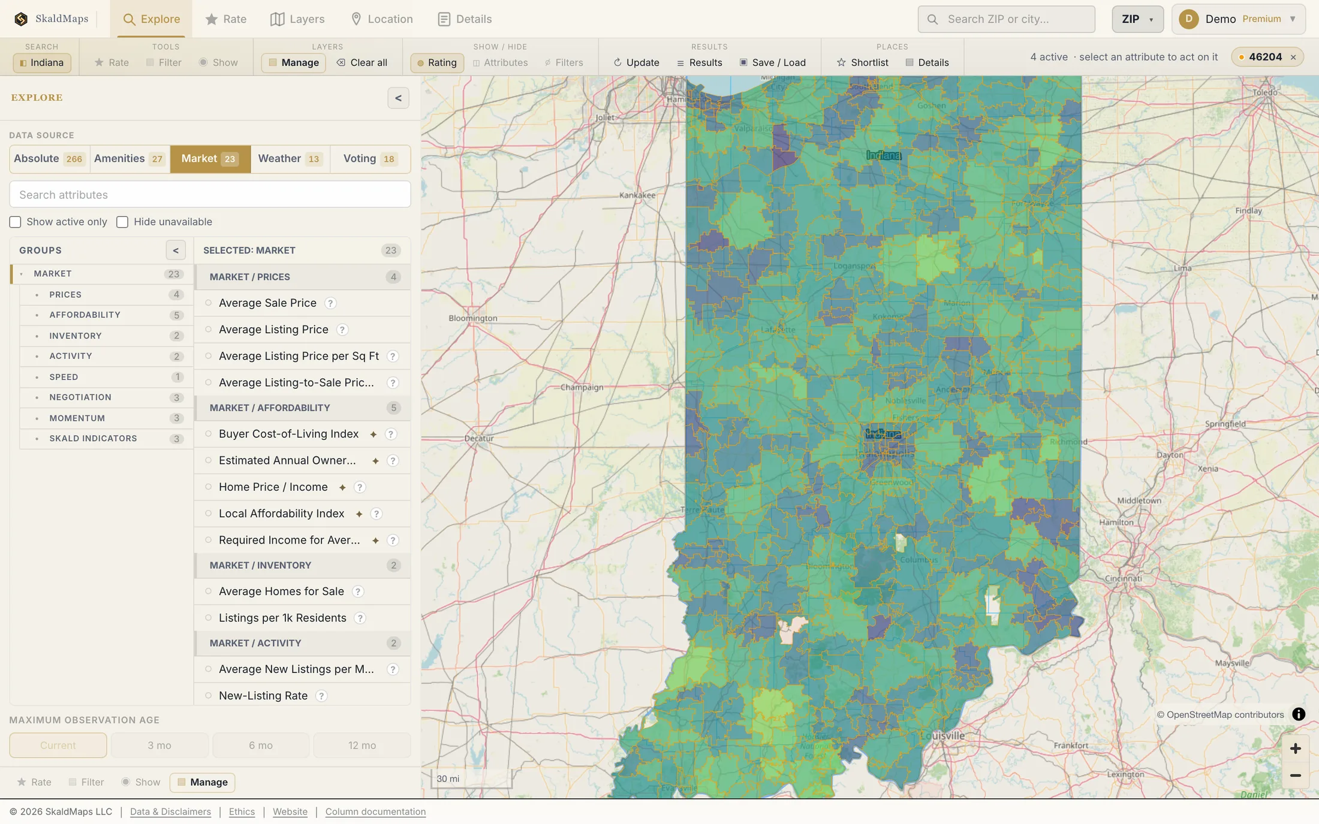Set observation age to 12 mo
1319x824 pixels.
[x=362, y=745]
